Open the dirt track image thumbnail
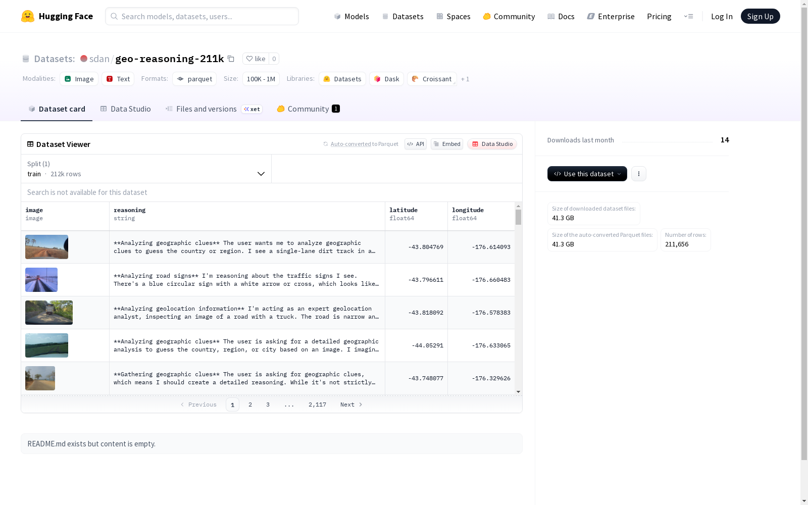 [46, 247]
